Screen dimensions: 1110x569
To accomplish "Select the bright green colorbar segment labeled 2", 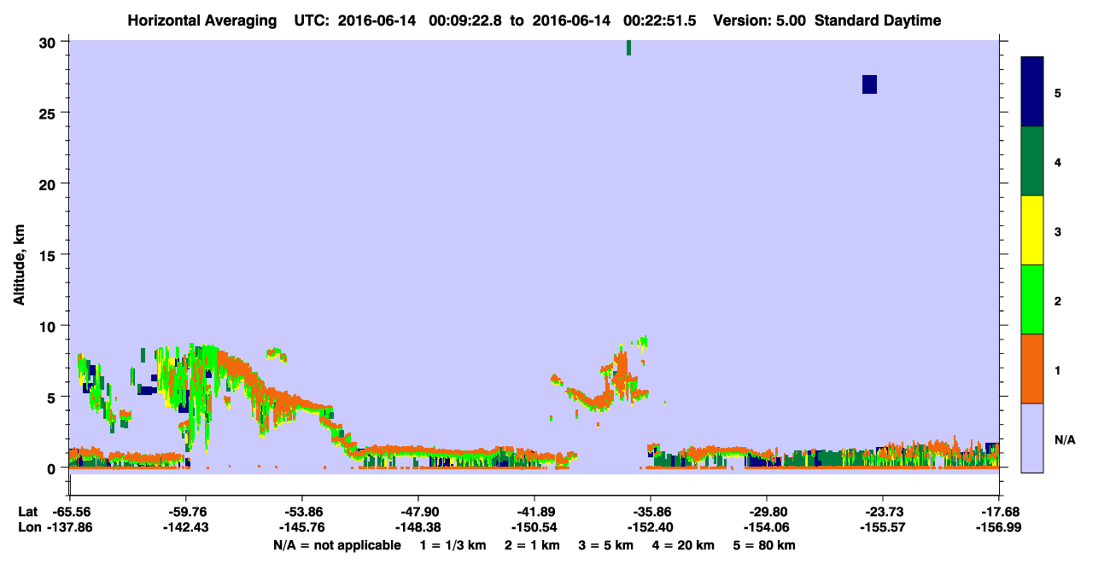I will coord(1032,299).
